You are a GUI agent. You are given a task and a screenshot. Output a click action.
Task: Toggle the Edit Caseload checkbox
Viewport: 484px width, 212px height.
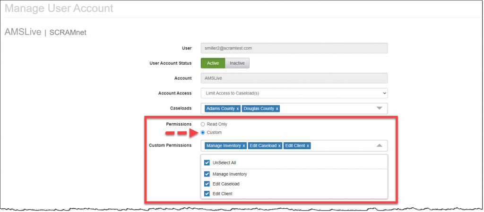tap(207, 184)
